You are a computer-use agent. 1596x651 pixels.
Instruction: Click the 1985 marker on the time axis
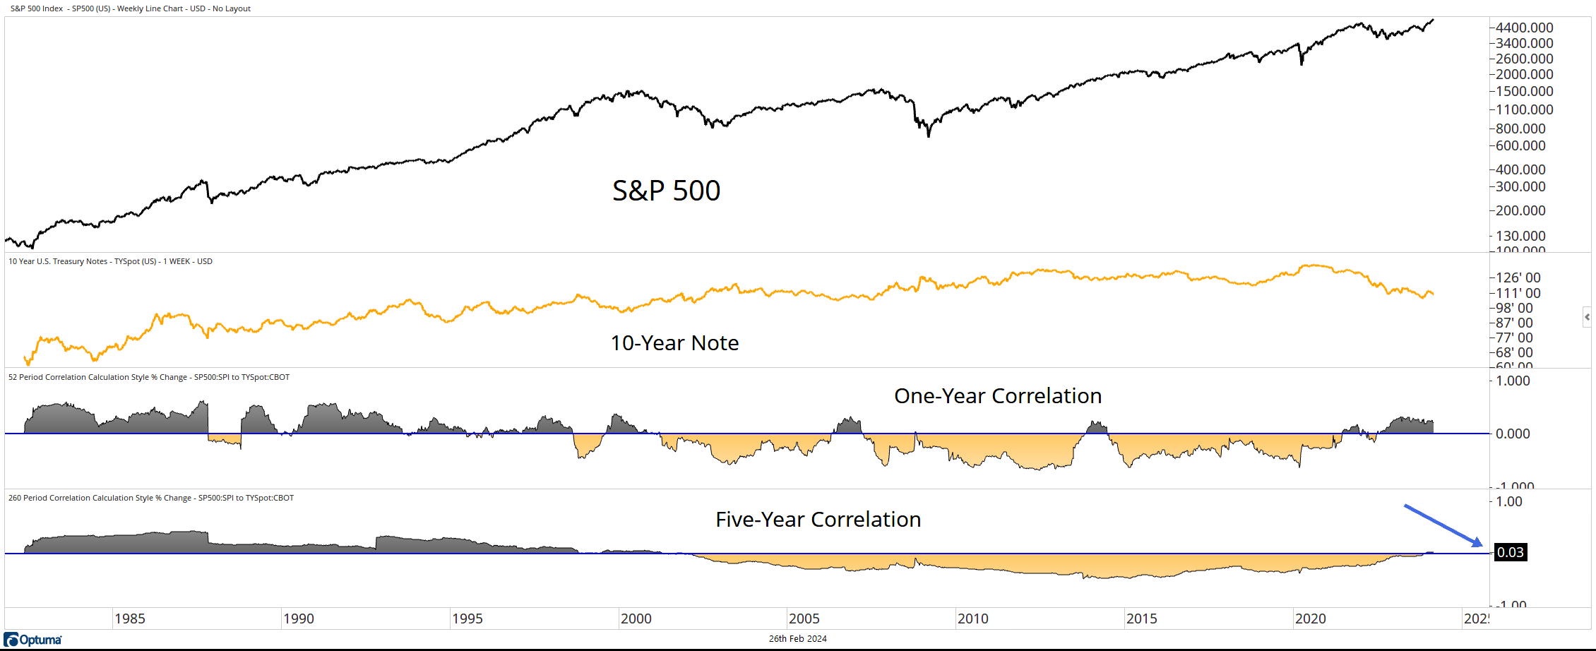pos(130,619)
